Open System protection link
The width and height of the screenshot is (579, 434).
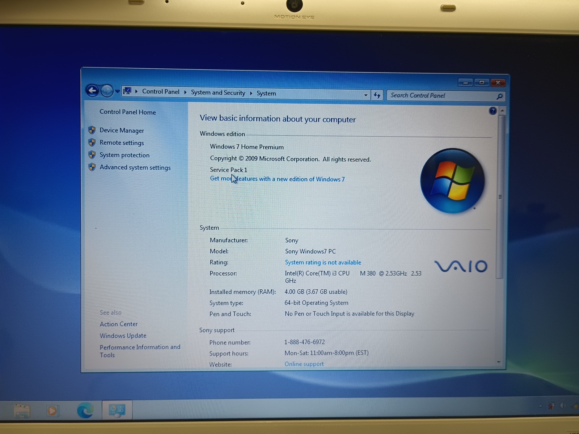(124, 155)
